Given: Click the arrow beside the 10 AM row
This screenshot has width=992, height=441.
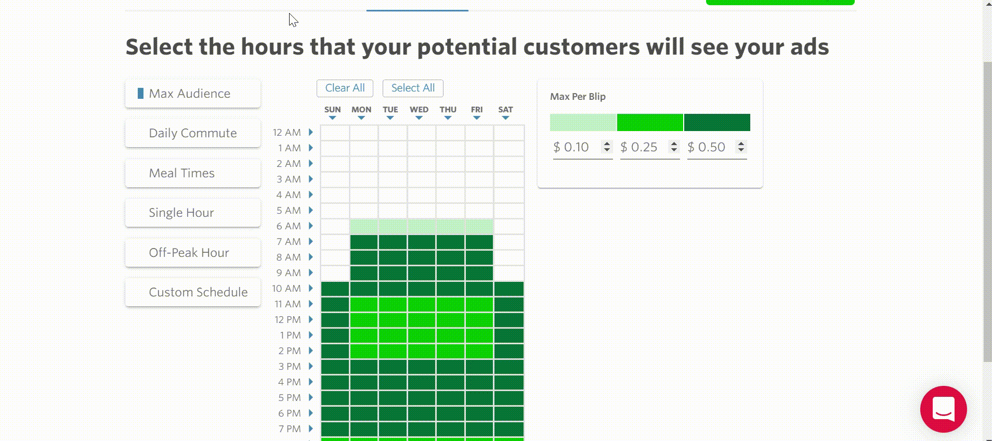Looking at the screenshot, I should click(x=310, y=288).
